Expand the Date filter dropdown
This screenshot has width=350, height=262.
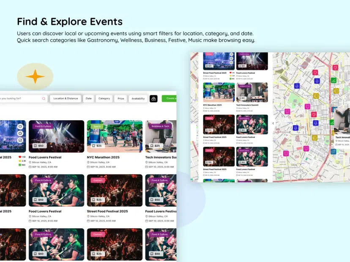[x=88, y=98]
